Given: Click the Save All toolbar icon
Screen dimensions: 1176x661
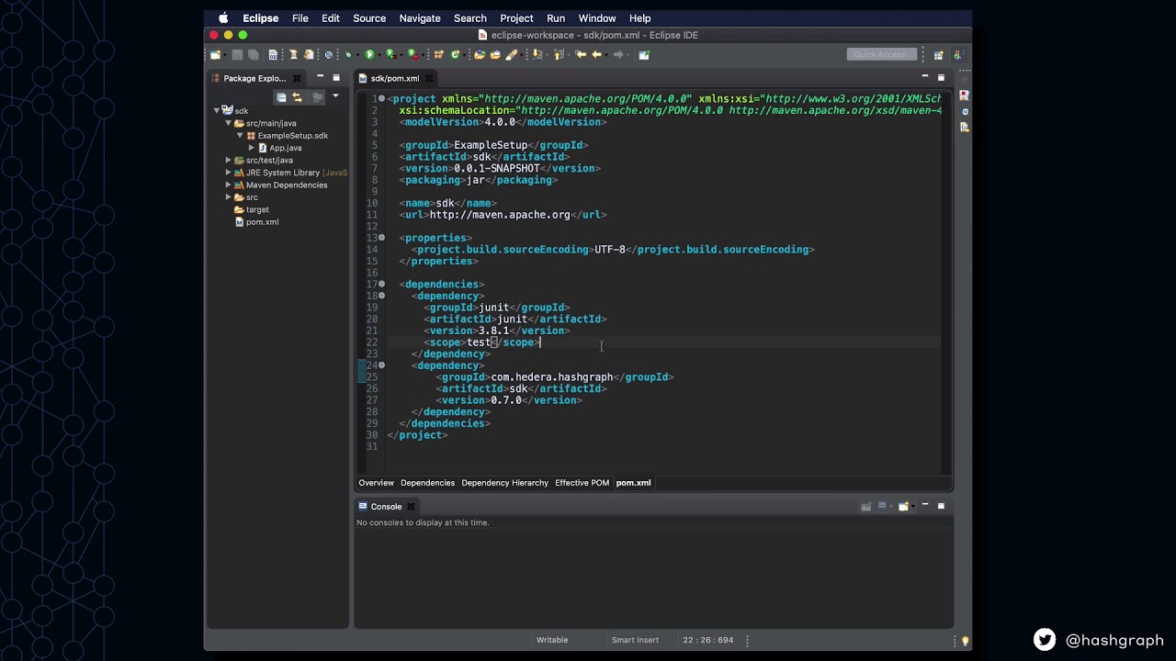Looking at the screenshot, I should (x=254, y=54).
